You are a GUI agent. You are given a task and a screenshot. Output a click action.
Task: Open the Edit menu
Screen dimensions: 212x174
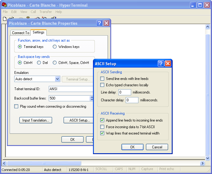point(14,12)
